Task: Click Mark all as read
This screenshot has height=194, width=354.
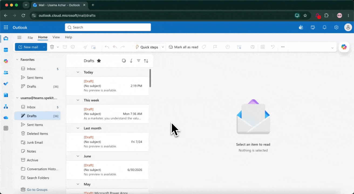Action: point(183,47)
